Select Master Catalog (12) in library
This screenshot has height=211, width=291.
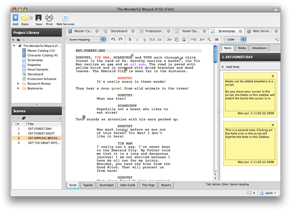pos(41,50)
